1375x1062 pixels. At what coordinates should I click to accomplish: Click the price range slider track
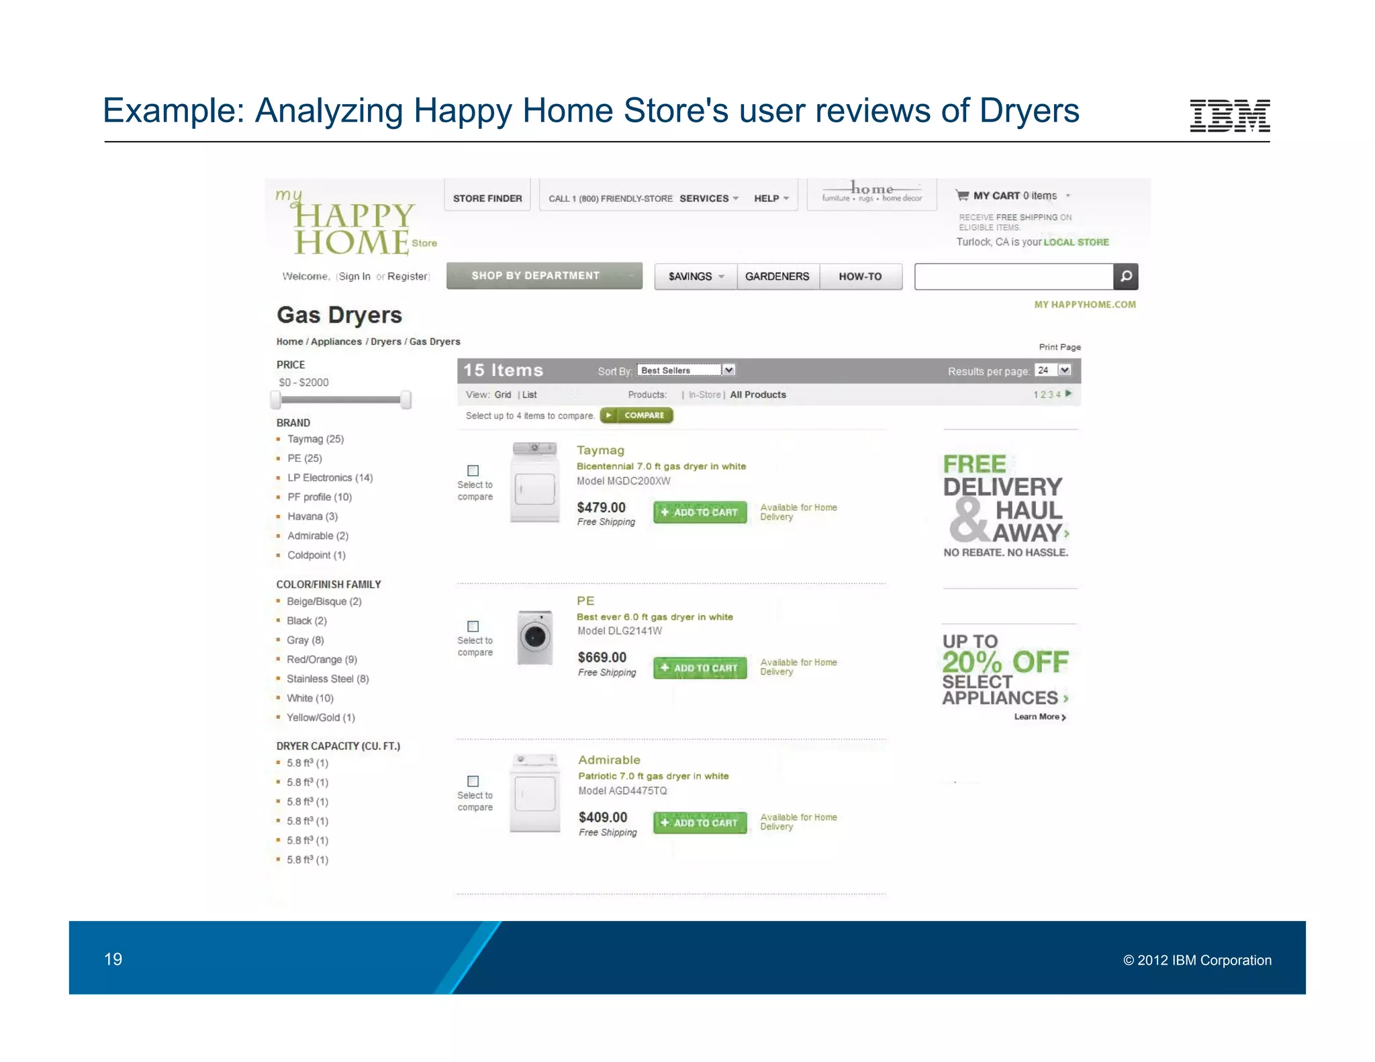click(x=340, y=399)
